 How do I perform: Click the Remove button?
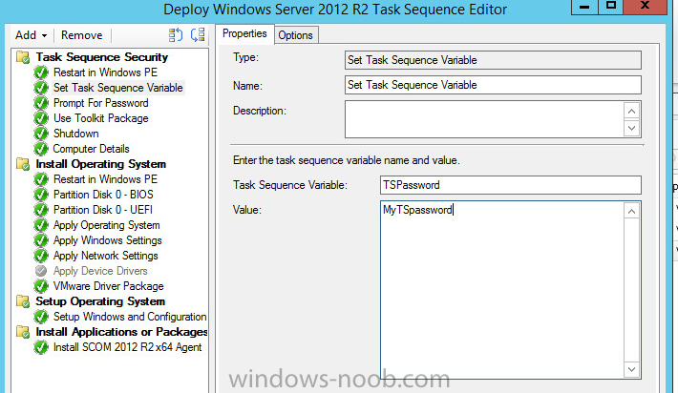(82, 35)
